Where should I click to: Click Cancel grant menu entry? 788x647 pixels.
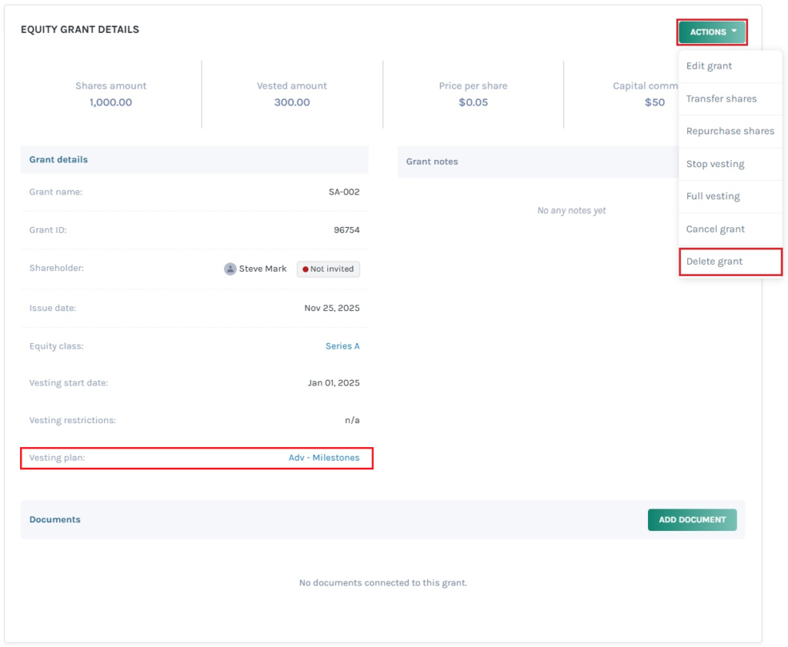tap(715, 229)
